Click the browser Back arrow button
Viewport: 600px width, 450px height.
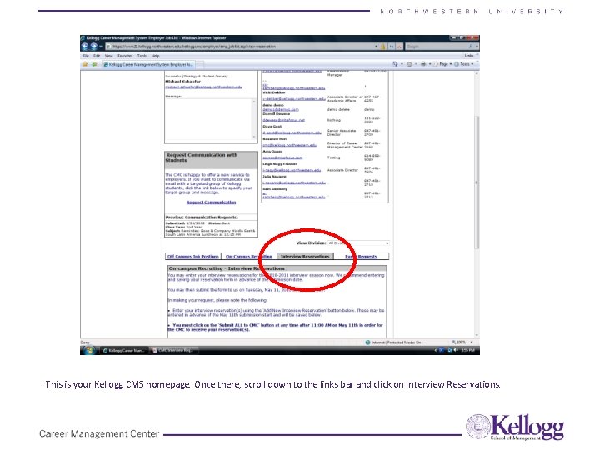[x=85, y=47]
